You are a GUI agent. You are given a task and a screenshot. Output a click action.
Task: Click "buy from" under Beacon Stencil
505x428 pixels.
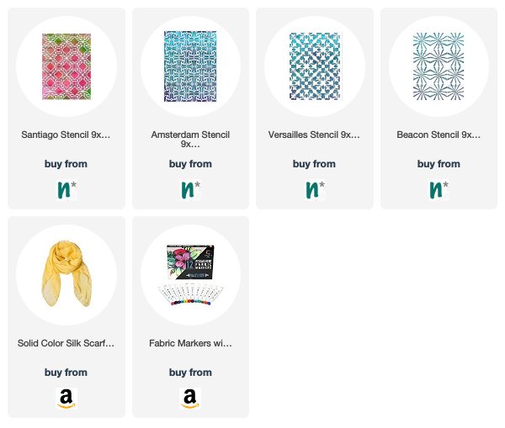439,164
